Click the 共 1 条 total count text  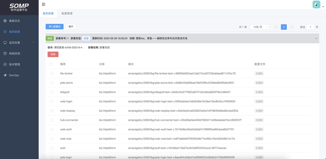(243, 27)
